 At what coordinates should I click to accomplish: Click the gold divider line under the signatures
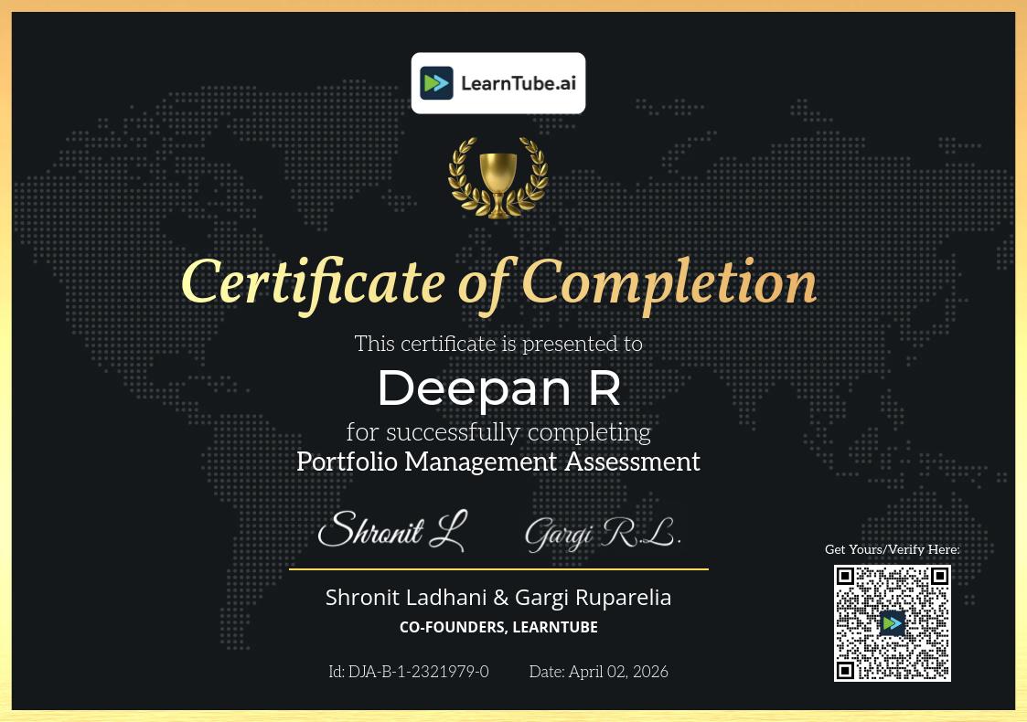click(498, 569)
